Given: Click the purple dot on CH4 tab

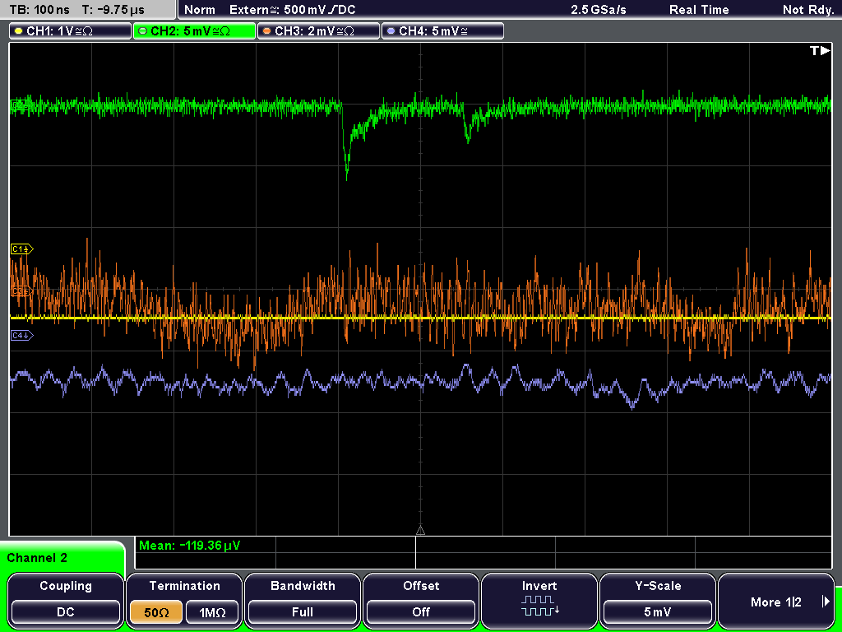Looking at the screenshot, I should (391, 31).
